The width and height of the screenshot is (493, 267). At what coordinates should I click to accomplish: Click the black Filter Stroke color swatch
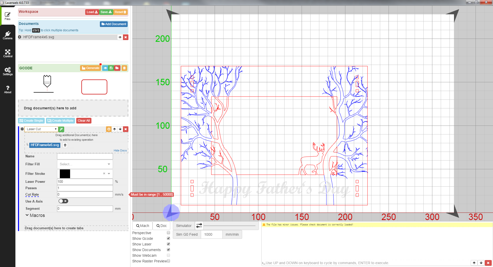(x=65, y=174)
